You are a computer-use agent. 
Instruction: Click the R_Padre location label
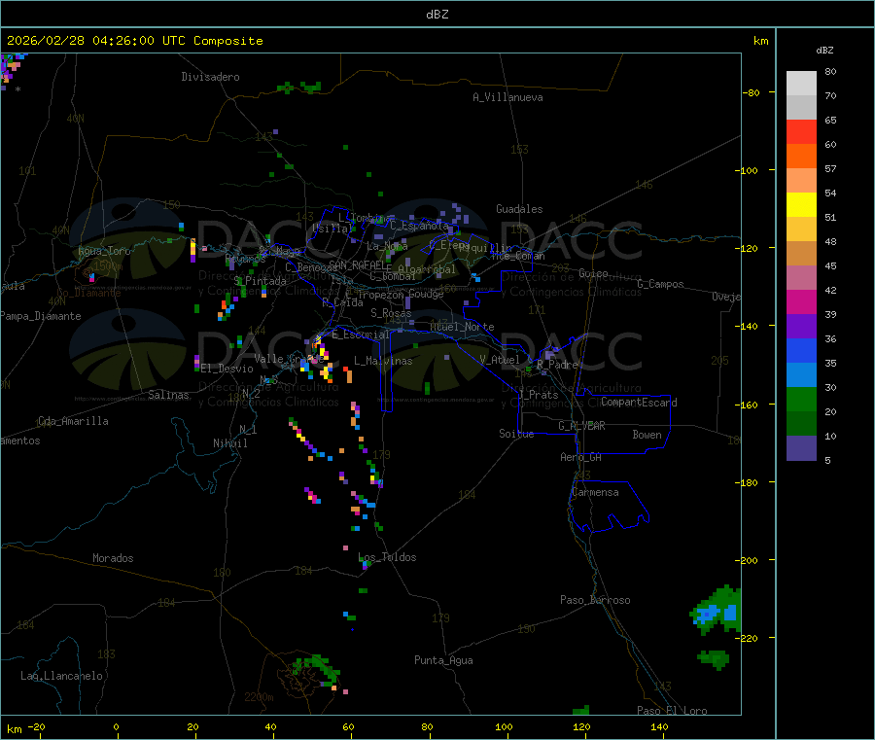pyautogui.click(x=557, y=365)
